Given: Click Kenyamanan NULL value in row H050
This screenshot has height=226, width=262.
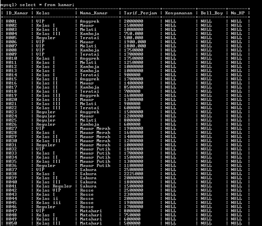Looking at the screenshot, I should (170, 223).
